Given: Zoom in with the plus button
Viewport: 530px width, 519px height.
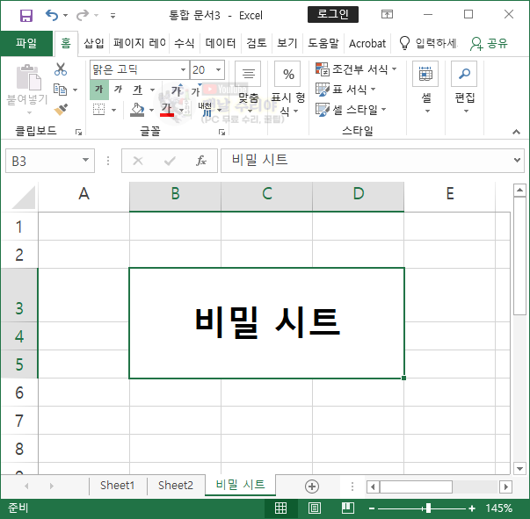Looking at the screenshot, I should coord(472,508).
